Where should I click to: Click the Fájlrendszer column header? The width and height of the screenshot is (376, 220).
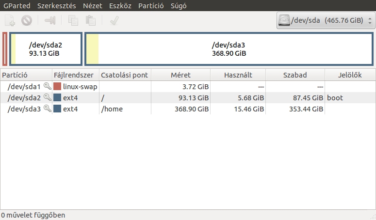pos(76,75)
